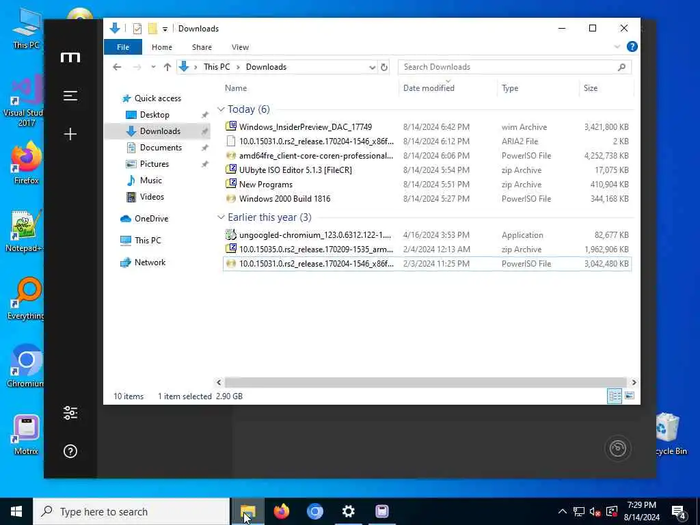
Task: Click the New folder quick access toolbar icon
Action: [x=152, y=29]
